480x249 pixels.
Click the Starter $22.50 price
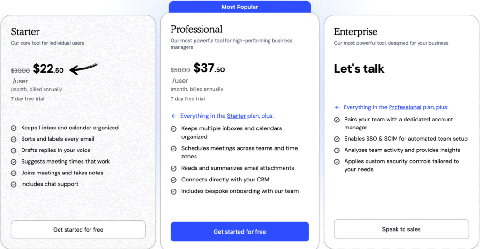coord(48,69)
